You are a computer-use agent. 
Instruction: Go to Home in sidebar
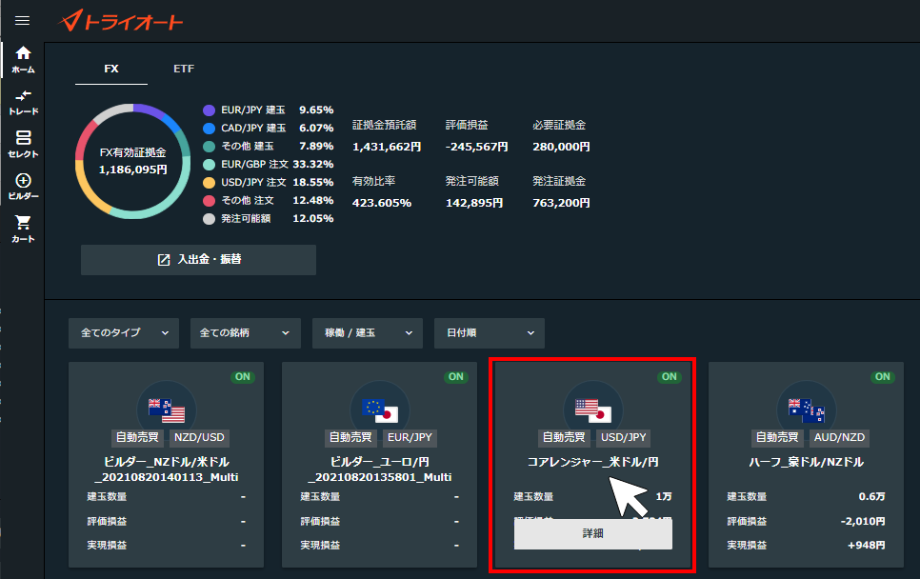[23, 60]
